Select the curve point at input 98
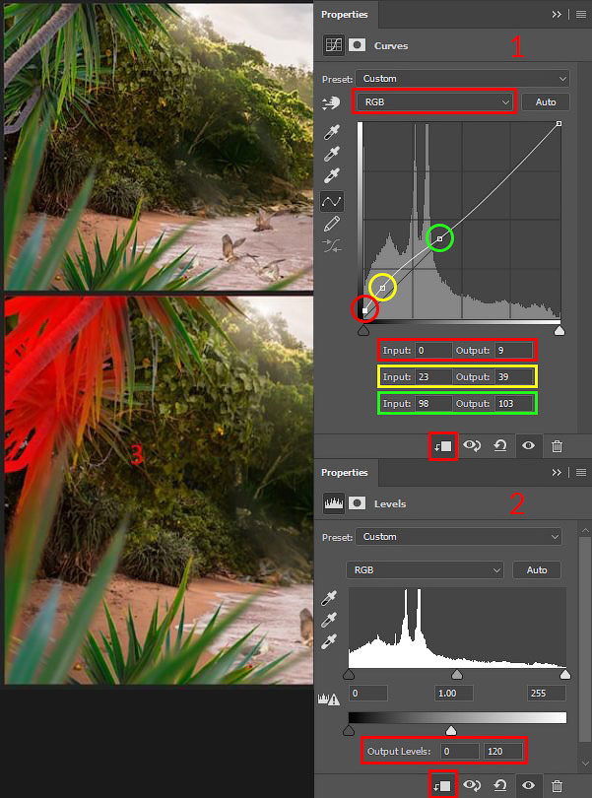This screenshot has height=798, width=592. [439, 238]
